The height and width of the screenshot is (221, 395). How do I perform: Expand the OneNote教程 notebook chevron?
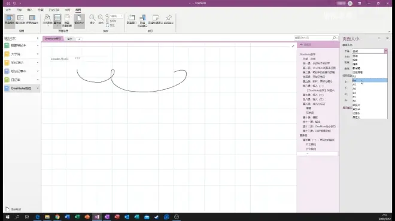pyautogui.click(x=38, y=89)
